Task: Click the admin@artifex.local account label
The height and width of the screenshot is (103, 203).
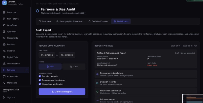Action: 11,90
